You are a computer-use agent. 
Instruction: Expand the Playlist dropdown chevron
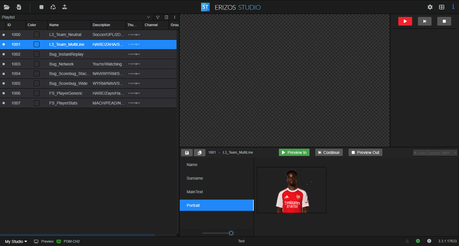pos(148,17)
